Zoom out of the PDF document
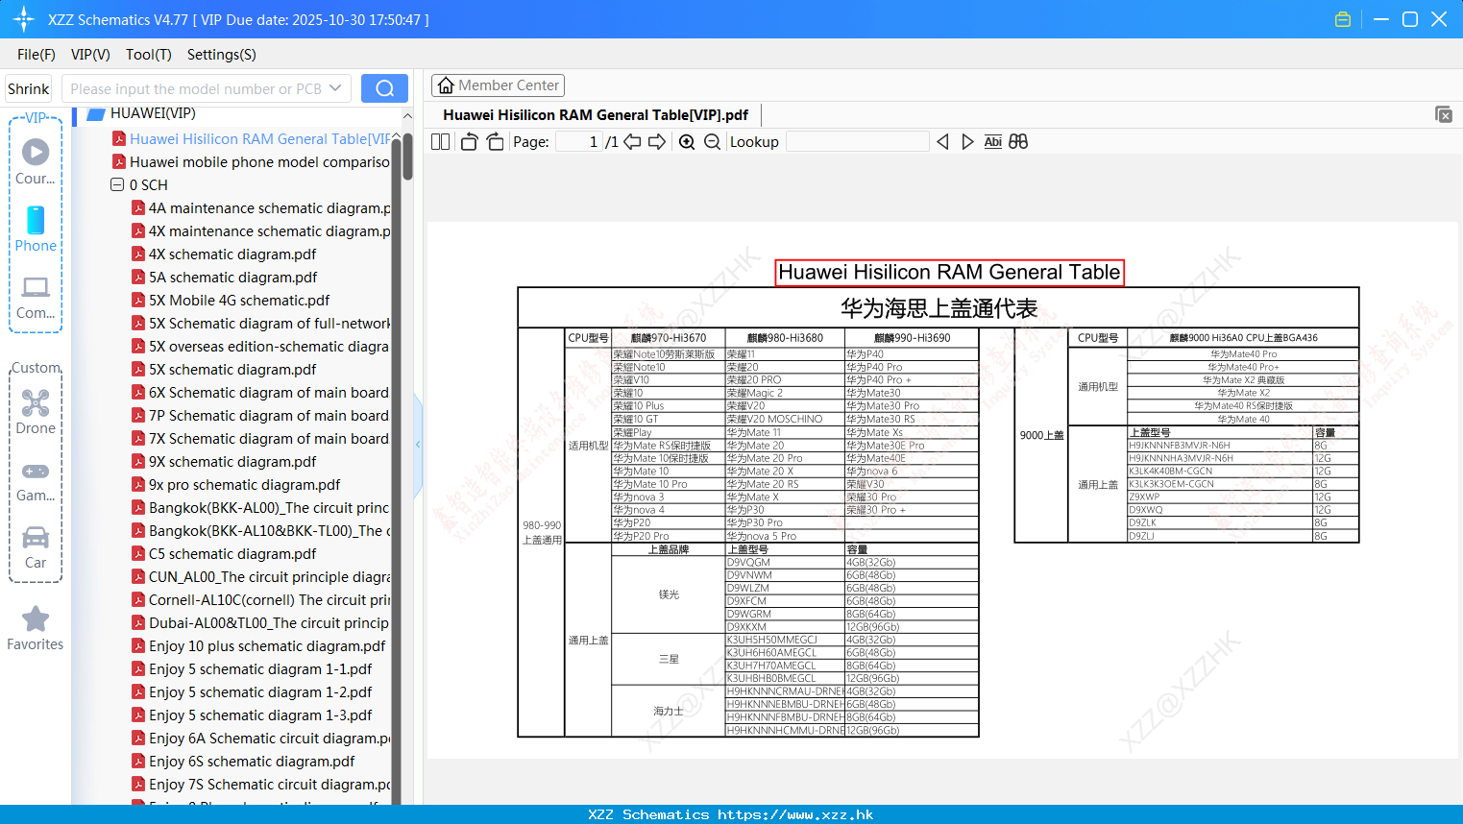The height and width of the screenshot is (824, 1463). pyautogui.click(x=712, y=141)
